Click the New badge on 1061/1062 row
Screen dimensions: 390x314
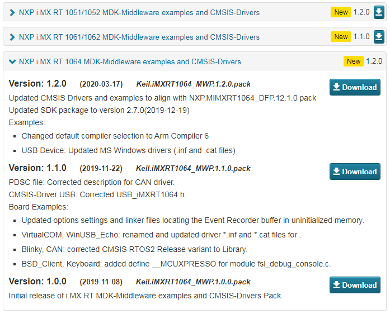pos(341,37)
